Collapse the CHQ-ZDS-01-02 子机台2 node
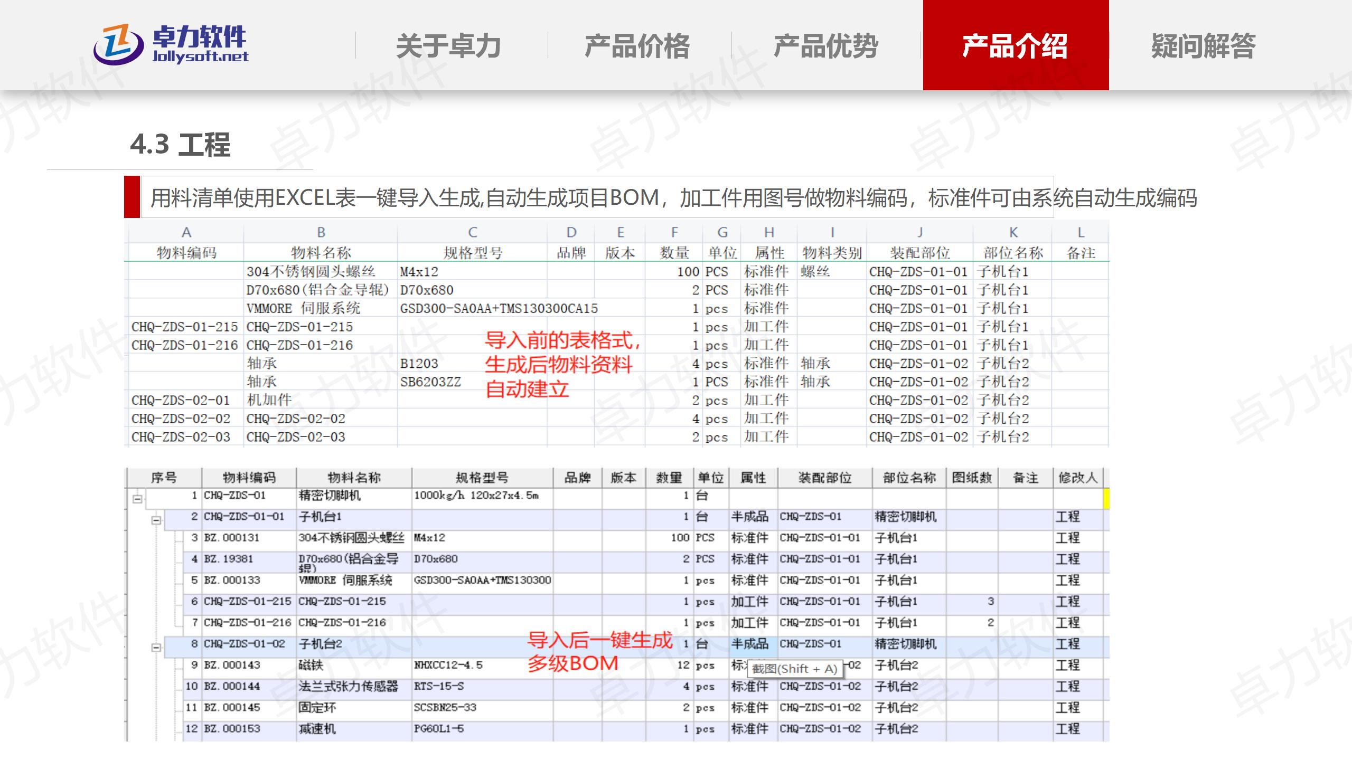 click(x=156, y=647)
